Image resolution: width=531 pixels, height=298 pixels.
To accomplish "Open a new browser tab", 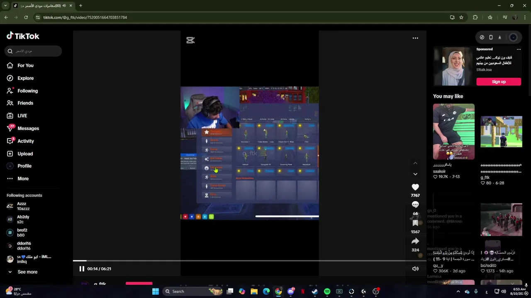I will tap(80, 6).
